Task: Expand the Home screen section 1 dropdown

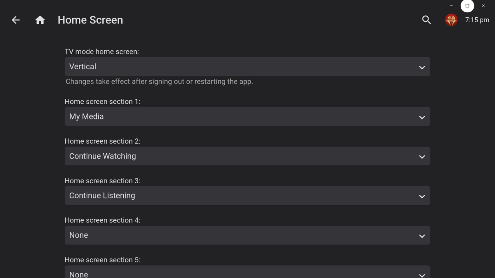Action: (x=247, y=117)
